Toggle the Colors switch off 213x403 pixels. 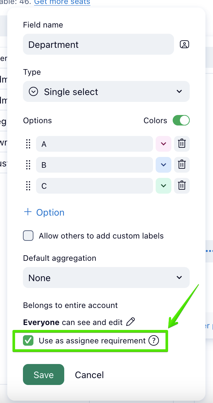tap(181, 121)
